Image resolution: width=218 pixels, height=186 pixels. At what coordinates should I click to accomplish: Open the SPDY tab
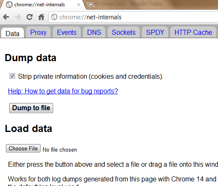(x=155, y=32)
